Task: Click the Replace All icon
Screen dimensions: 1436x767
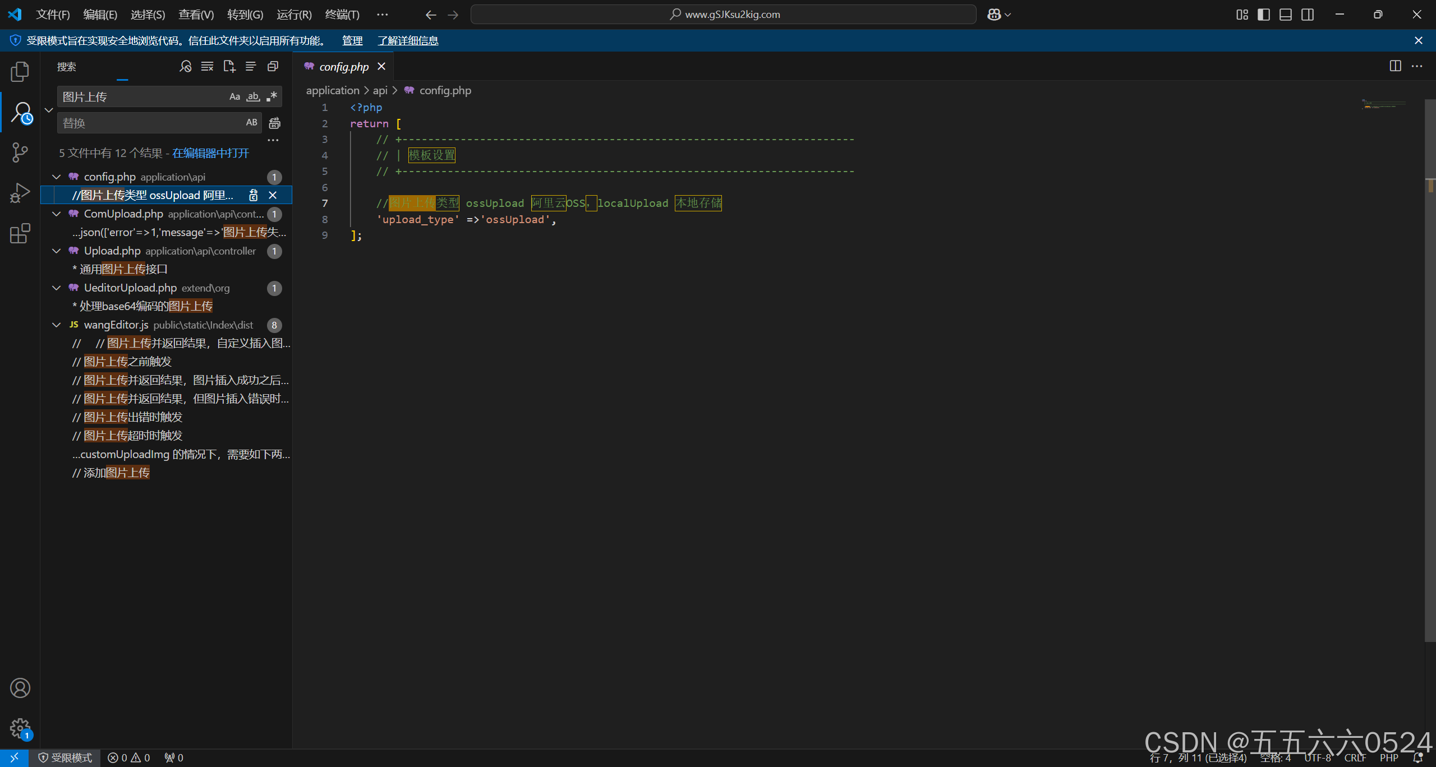Action: (x=275, y=123)
